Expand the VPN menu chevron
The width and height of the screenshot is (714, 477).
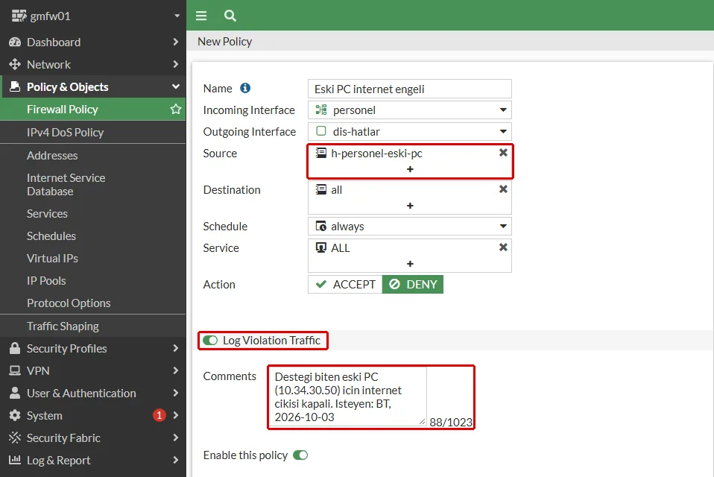pos(176,370)
